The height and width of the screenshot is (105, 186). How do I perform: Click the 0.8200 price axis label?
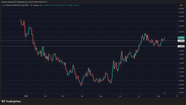(181, 85)
